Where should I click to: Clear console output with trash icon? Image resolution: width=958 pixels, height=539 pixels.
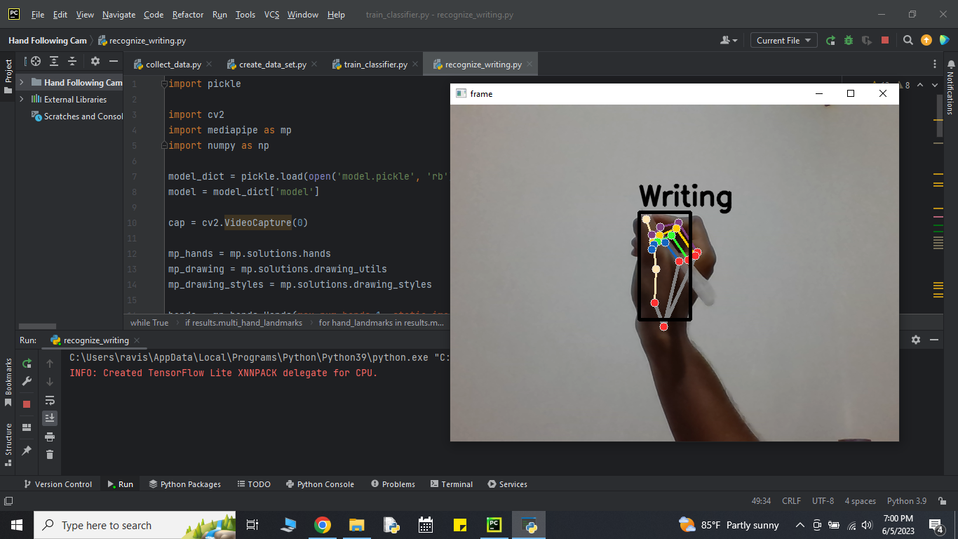click(x=50, y=455)
